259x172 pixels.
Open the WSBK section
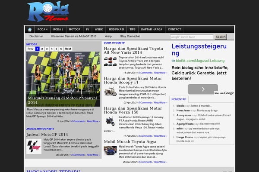99,30
